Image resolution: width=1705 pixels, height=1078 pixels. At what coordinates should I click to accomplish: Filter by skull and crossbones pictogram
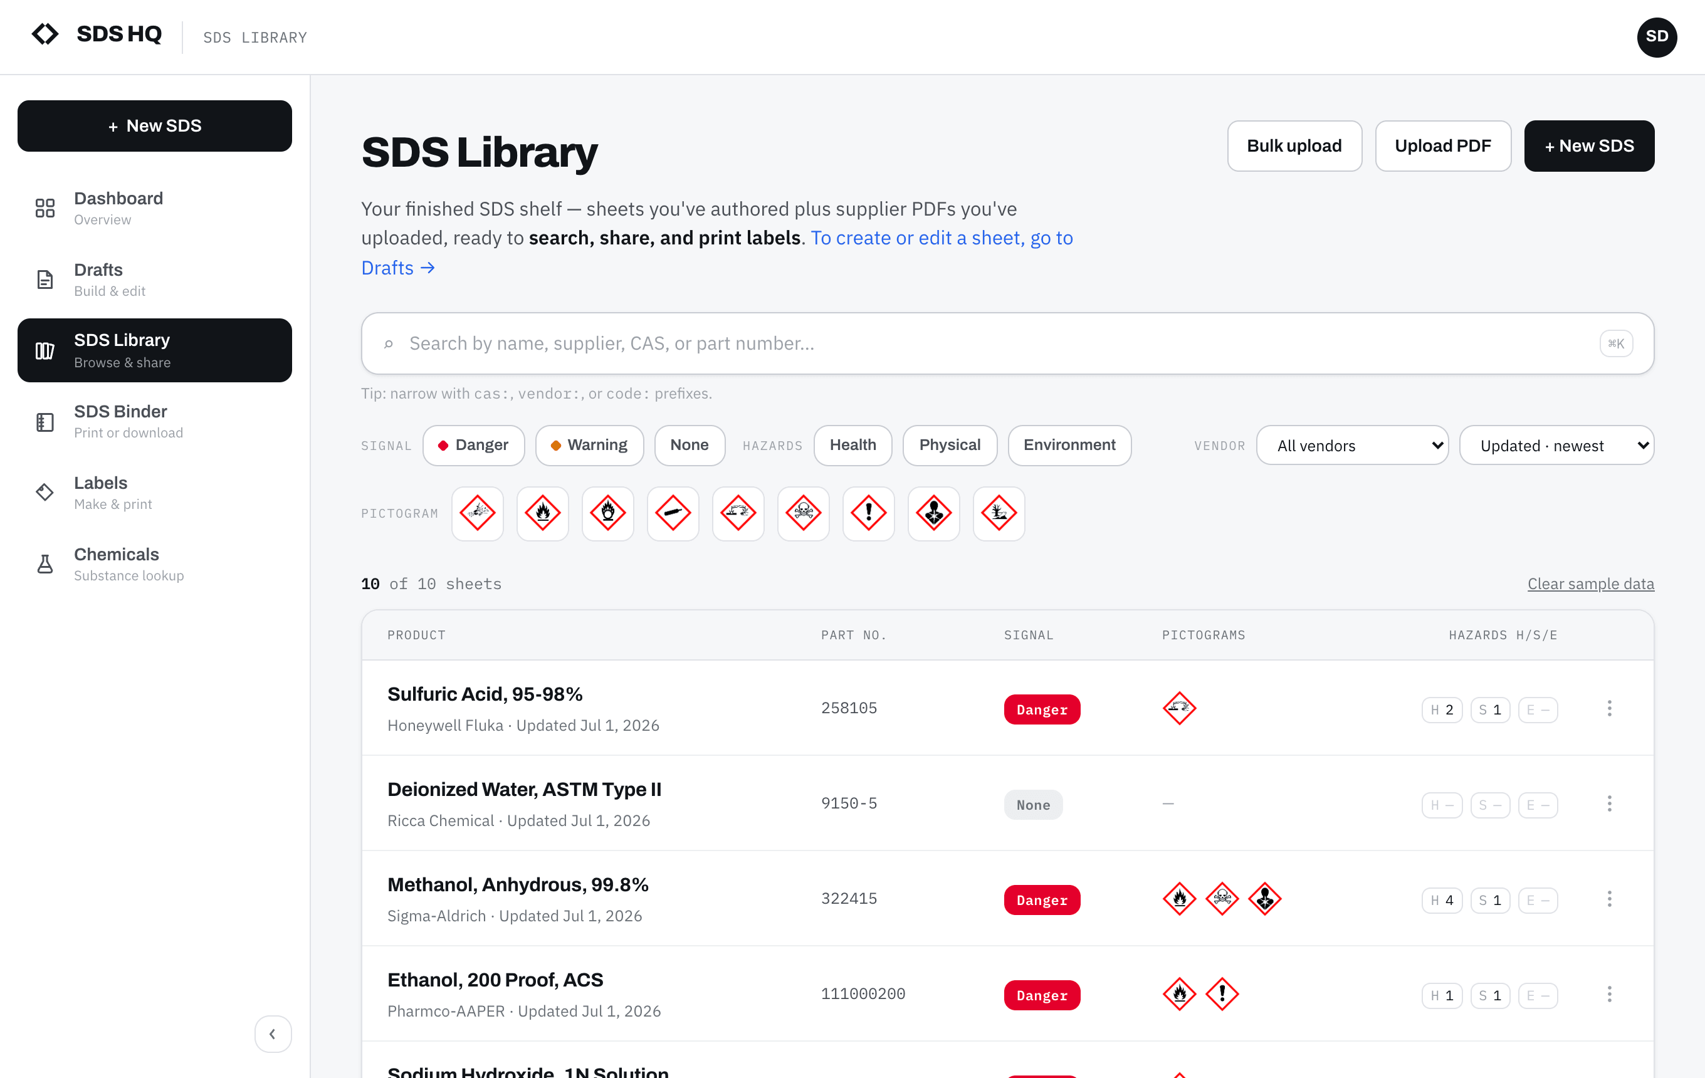click(x=803, y=513)
